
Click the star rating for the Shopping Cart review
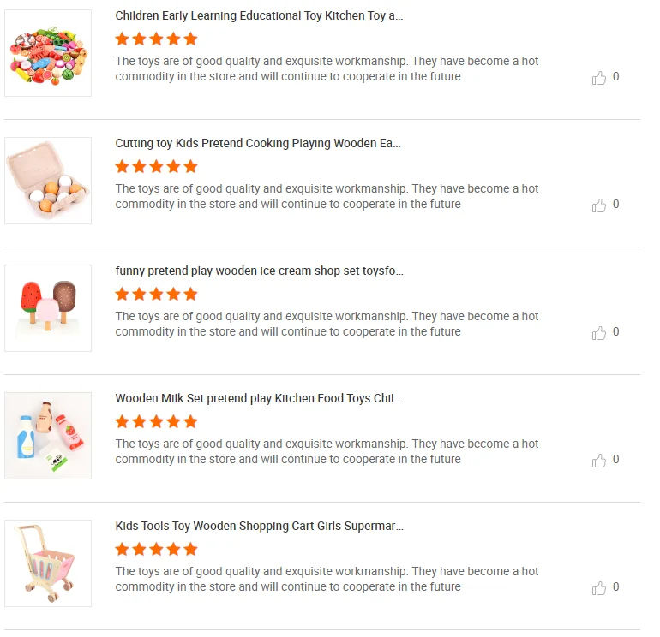[x=156, y=549]
